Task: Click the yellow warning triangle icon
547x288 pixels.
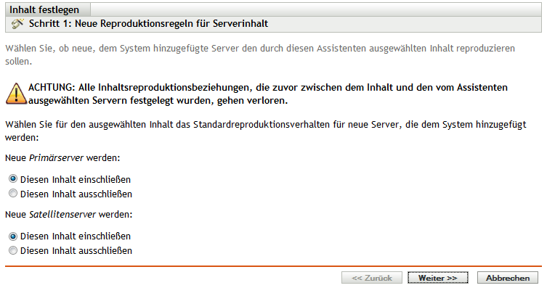Action: [16, 94]
